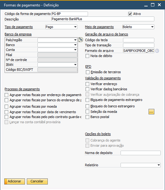Click the Formato do arquivo field
This screenshot has height=190, width=165.
pos(139,51)
